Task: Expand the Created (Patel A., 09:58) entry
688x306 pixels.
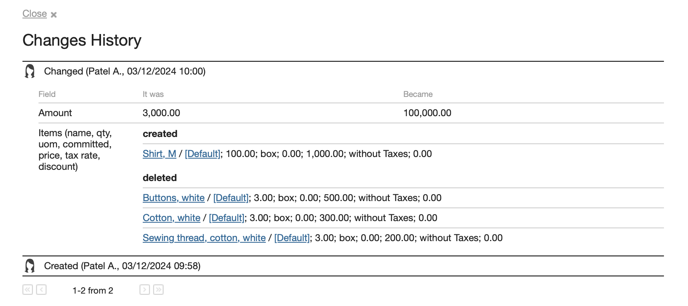Action: coord(122,266)
